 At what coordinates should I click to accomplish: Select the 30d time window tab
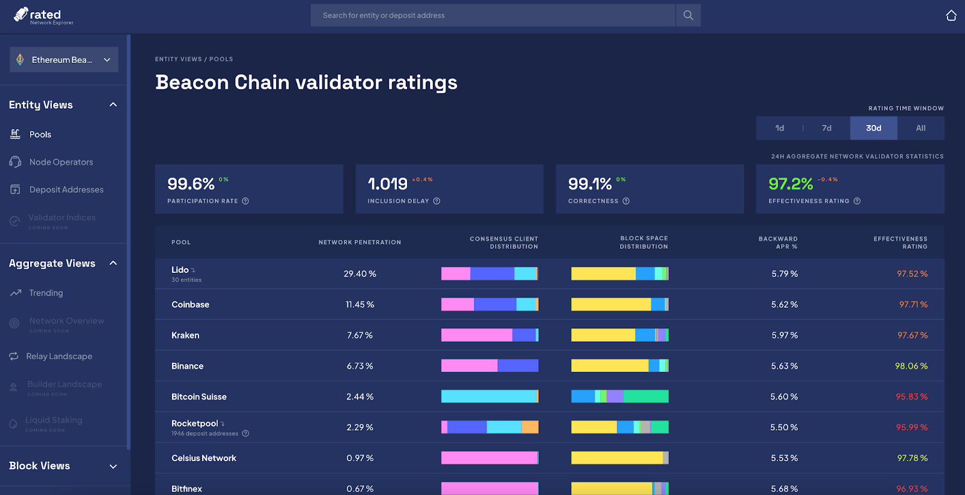coord(873,128)
